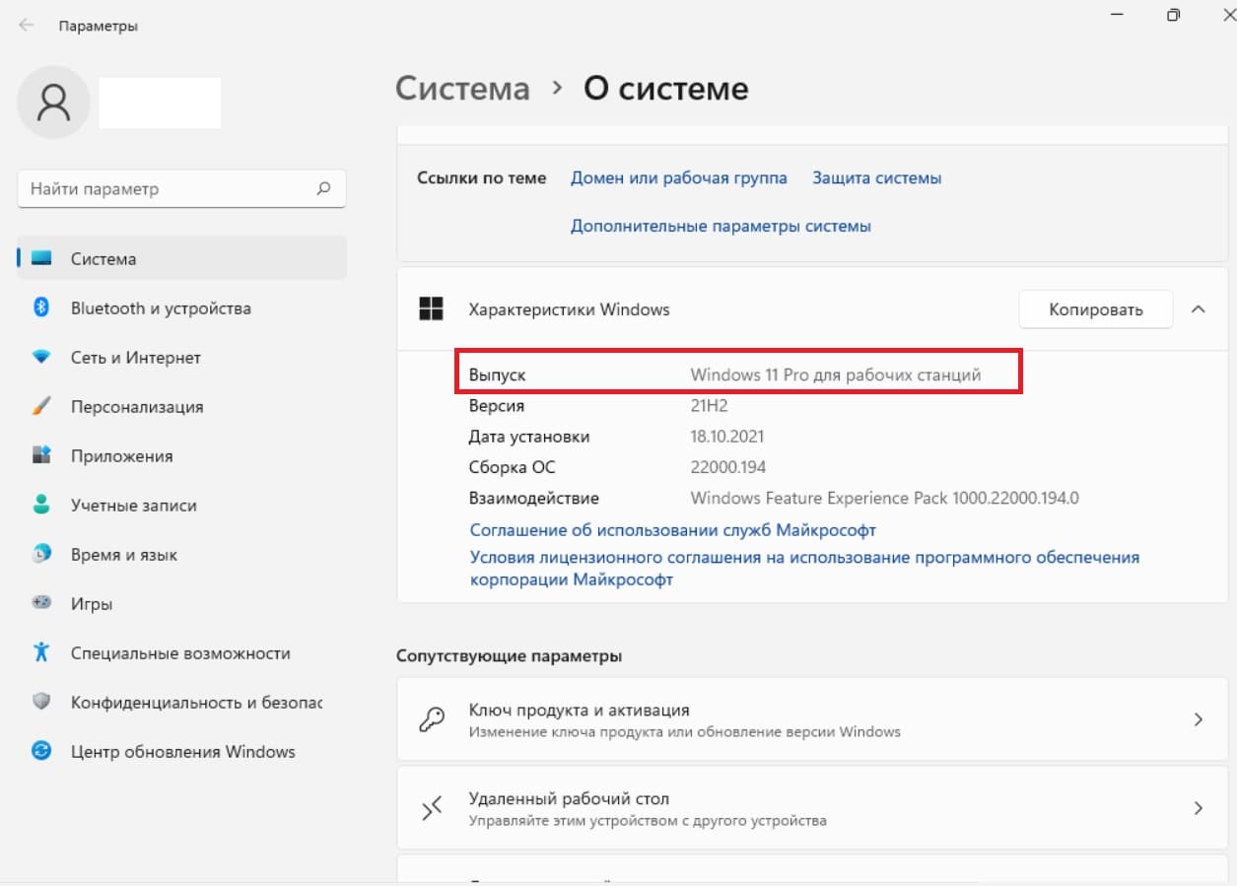Close the Settings window
Screen dimensions: 1237x886
coord(1229,16)
